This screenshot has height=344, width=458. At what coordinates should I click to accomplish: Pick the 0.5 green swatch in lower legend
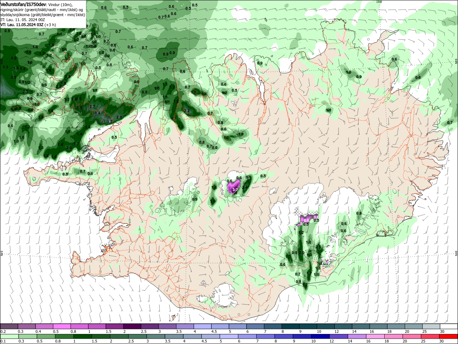pos(46,336)
